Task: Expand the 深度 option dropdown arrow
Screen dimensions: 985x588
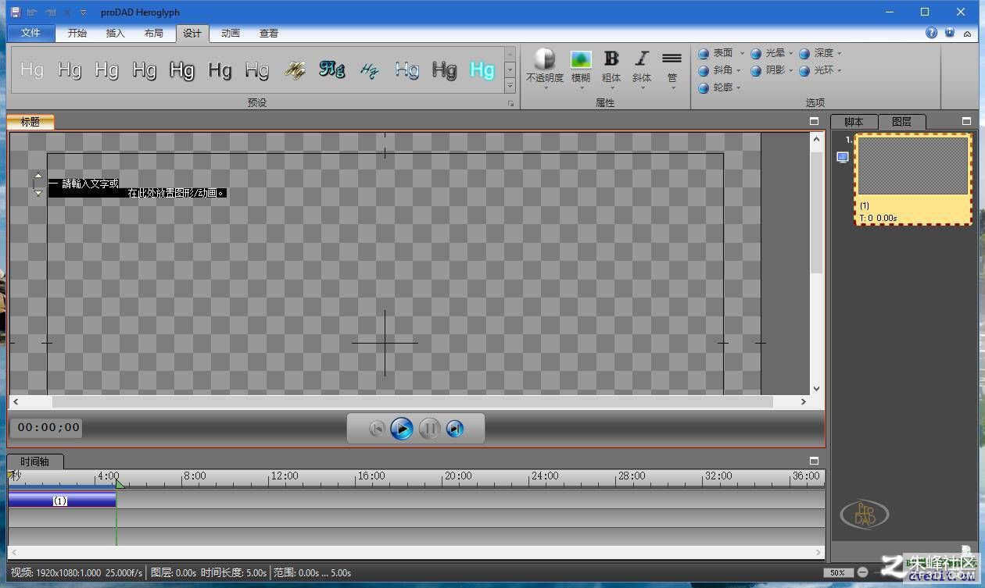Action: [x=840, y=54]
